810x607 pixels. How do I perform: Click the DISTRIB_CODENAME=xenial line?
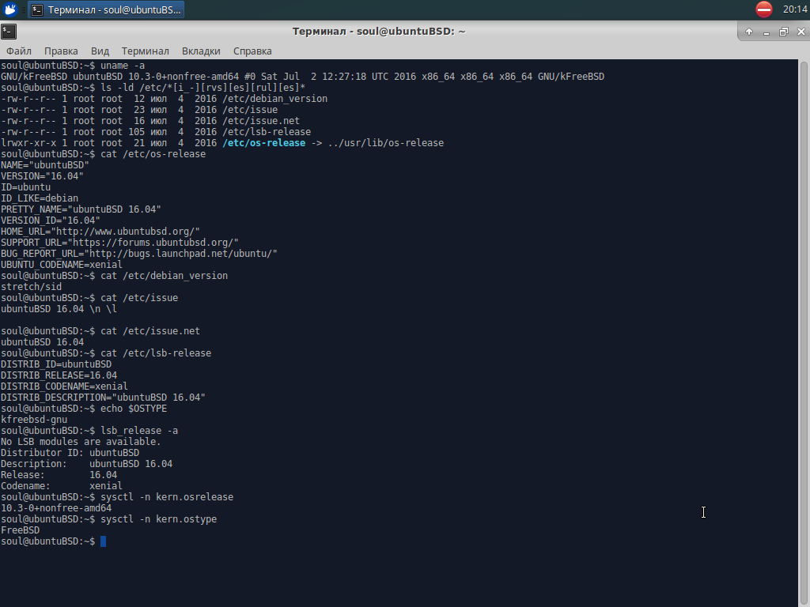pyautogui.click(x=65, y=386)
